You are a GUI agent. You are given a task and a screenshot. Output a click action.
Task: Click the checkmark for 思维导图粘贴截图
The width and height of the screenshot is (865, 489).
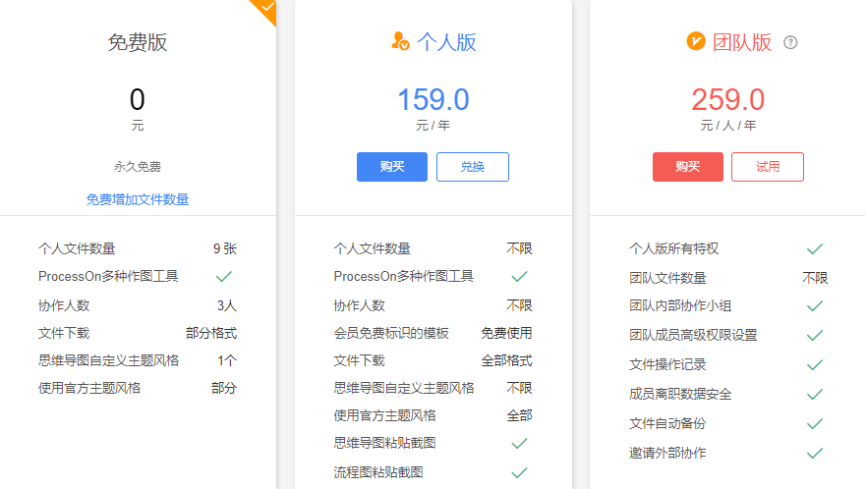519,443
